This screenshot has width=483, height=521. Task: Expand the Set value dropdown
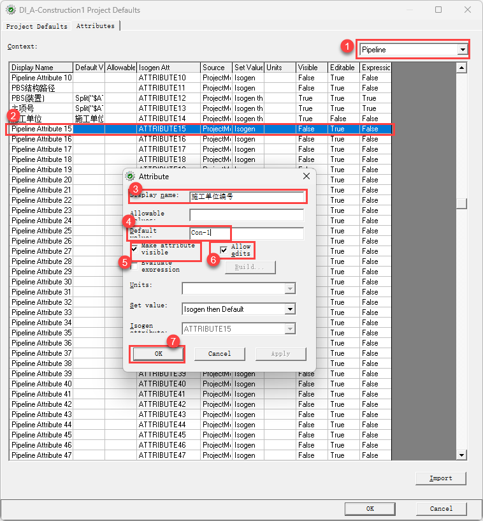tap(290, 309)
